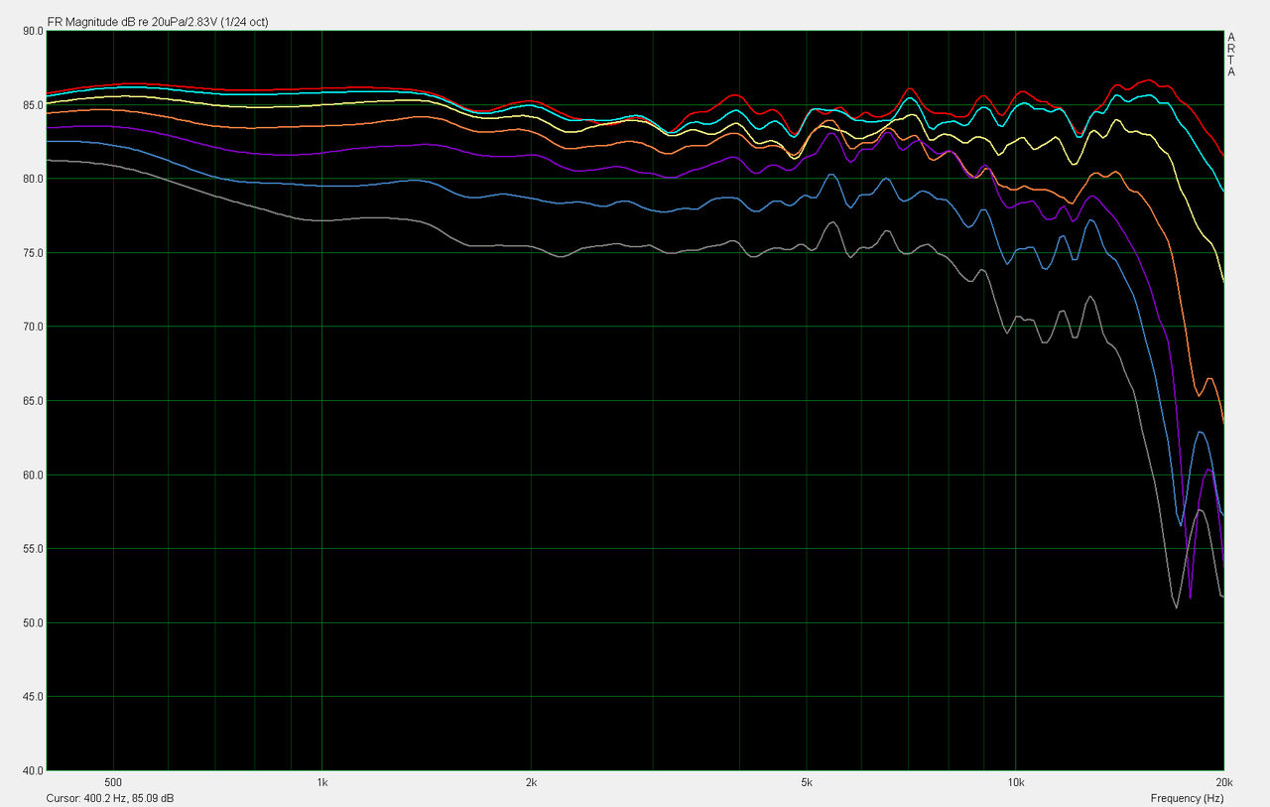The height and width of the screenshot is (807, 1270).
Task: Click the 90.0 label on the dB axis
Action: pyautogui.click(x=33, y=31)
